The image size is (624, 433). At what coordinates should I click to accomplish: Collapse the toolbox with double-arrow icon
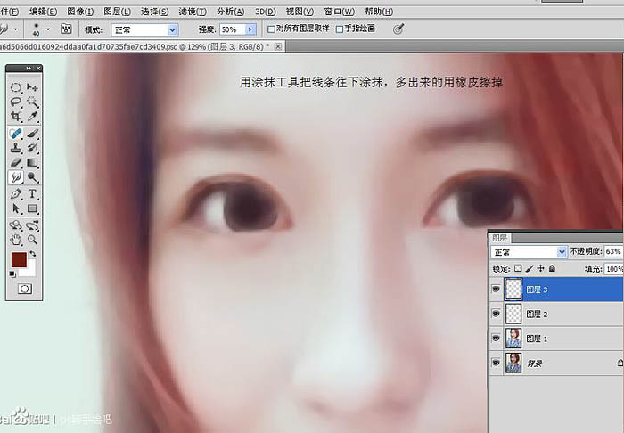[29, 69]
